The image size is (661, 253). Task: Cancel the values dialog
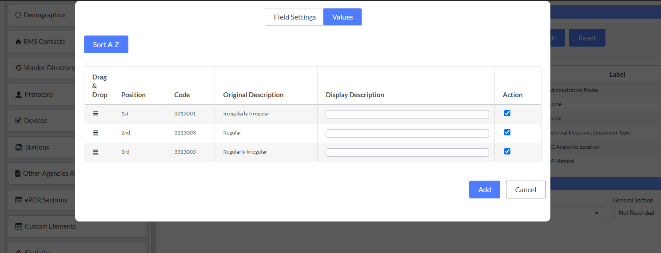click(x=526, y=190)
